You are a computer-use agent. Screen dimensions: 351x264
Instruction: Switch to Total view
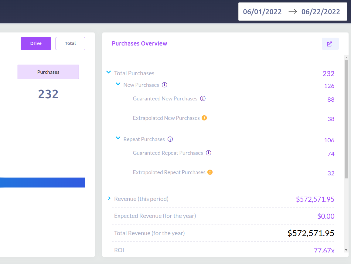coord(70,43)
